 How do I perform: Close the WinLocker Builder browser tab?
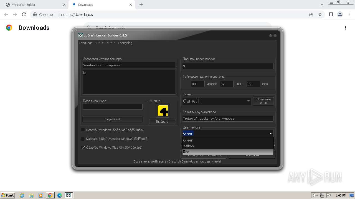click(64, 5)
